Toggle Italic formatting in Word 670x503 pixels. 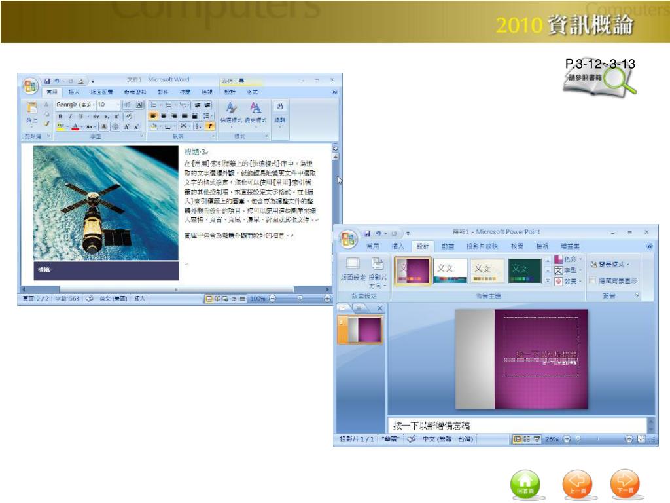(x=71, y=116)
